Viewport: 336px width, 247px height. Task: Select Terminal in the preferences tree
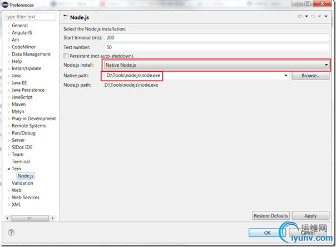[x=21, y=161]
